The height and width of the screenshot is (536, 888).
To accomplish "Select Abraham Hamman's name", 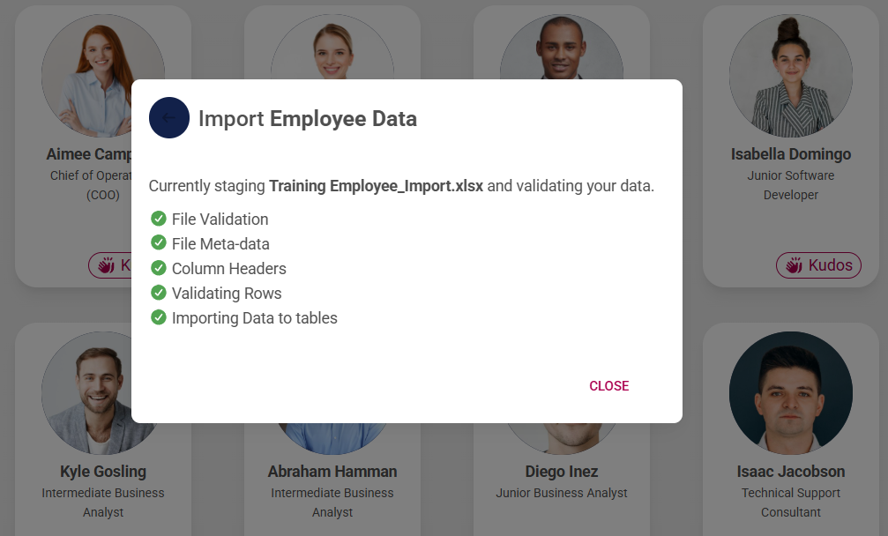I will coord(332,471).
